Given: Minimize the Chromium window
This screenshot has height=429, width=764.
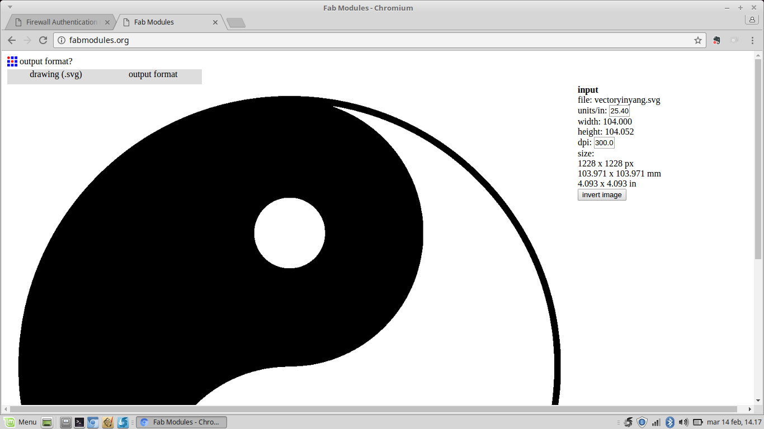Looking at the screenshot, I should (x=727, y=8).
